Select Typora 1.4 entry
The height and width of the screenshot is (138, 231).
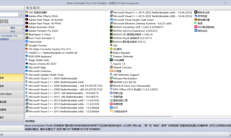coord(118,64)
